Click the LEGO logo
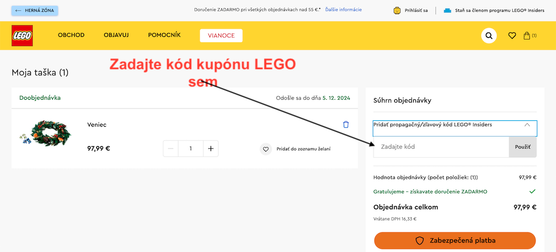 point(22,35)
